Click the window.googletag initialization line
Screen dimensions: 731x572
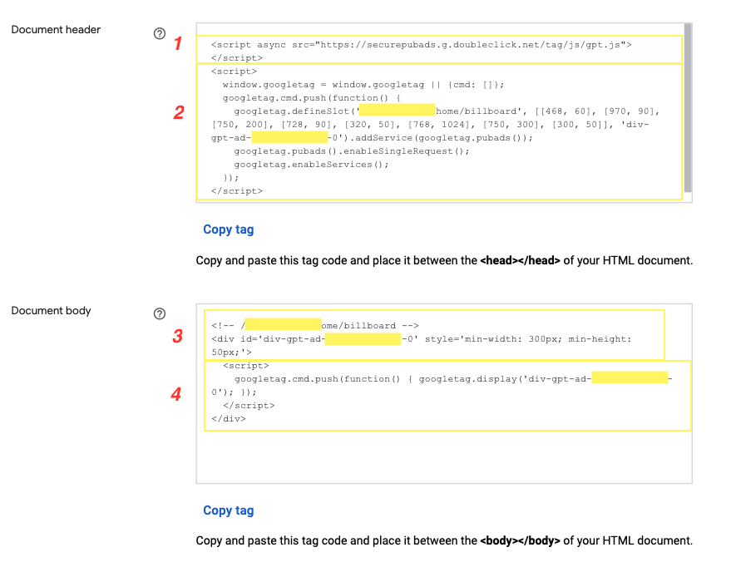[363, 85]
